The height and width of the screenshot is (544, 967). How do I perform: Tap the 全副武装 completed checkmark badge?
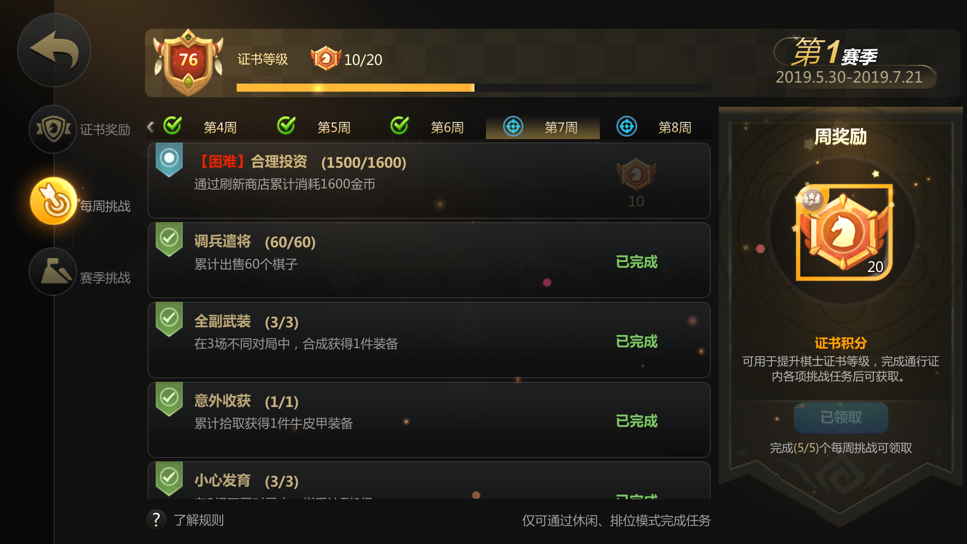169,319
